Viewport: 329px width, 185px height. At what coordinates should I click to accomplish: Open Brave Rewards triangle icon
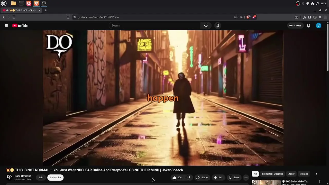(254, 17)
